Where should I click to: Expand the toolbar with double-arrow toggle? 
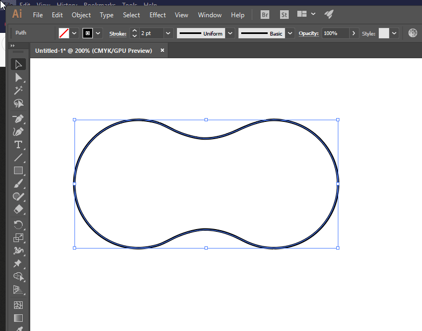coord(12,46)
